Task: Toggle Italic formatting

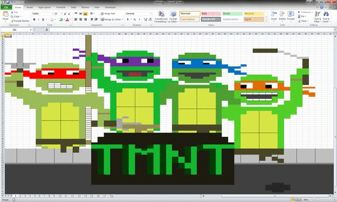Action: [39, 19]
